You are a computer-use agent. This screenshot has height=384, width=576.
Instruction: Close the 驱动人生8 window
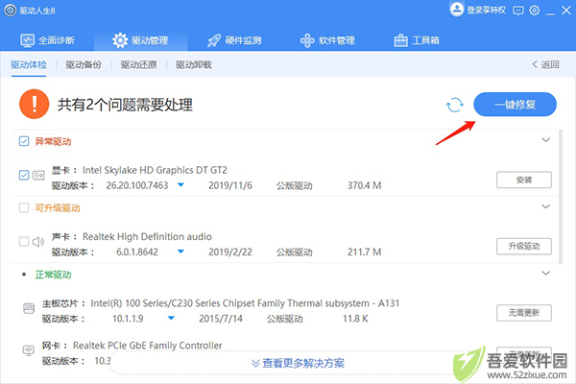[566, 11]
